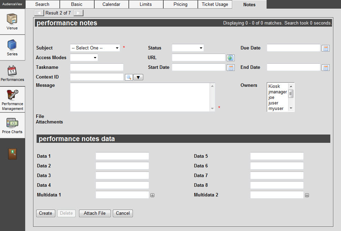
Task: Go to previous result arrow
Action: click(x=39, y=13)
